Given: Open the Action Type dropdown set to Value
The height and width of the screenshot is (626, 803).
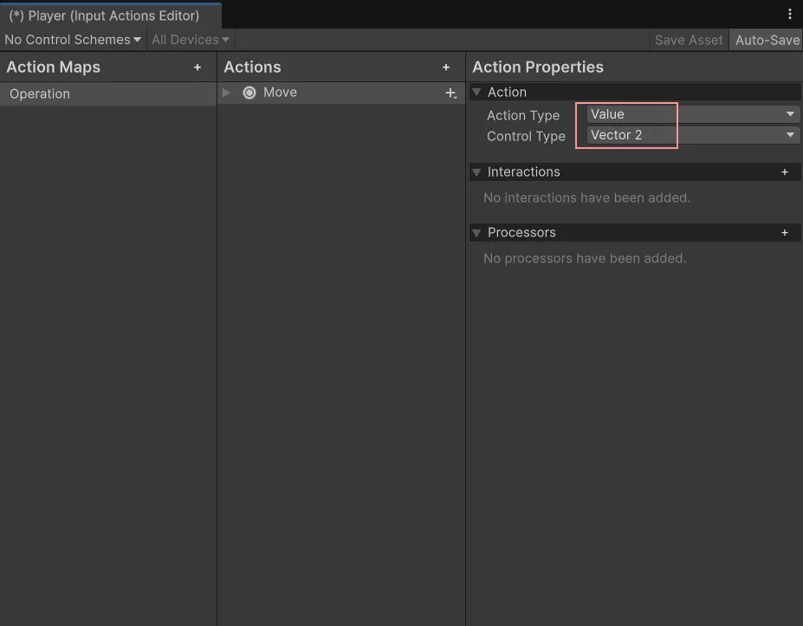Looking at the screenshot, I should coord(692,114).
